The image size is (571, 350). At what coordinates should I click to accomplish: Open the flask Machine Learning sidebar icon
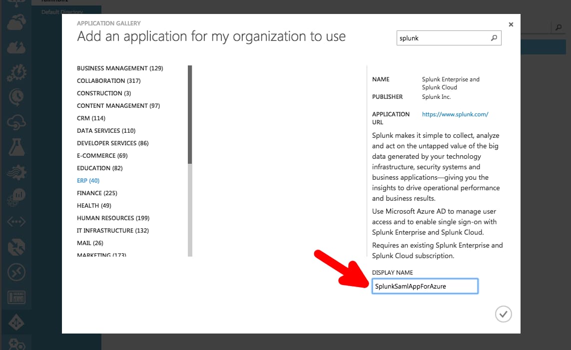(16, 147)
